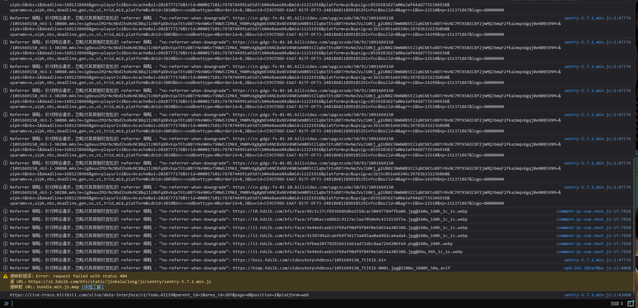Click the info icon on the 41587d9a avatar webp message

5,235
